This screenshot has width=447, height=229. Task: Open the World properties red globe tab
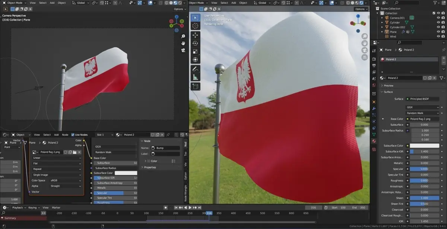(374, 85)
